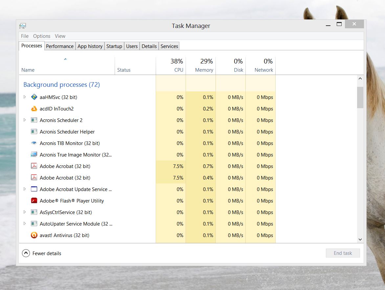The height and width of the screenshot is (290, 385).
Task: Sort processes by Network column
Action: (x=261, y=66)
